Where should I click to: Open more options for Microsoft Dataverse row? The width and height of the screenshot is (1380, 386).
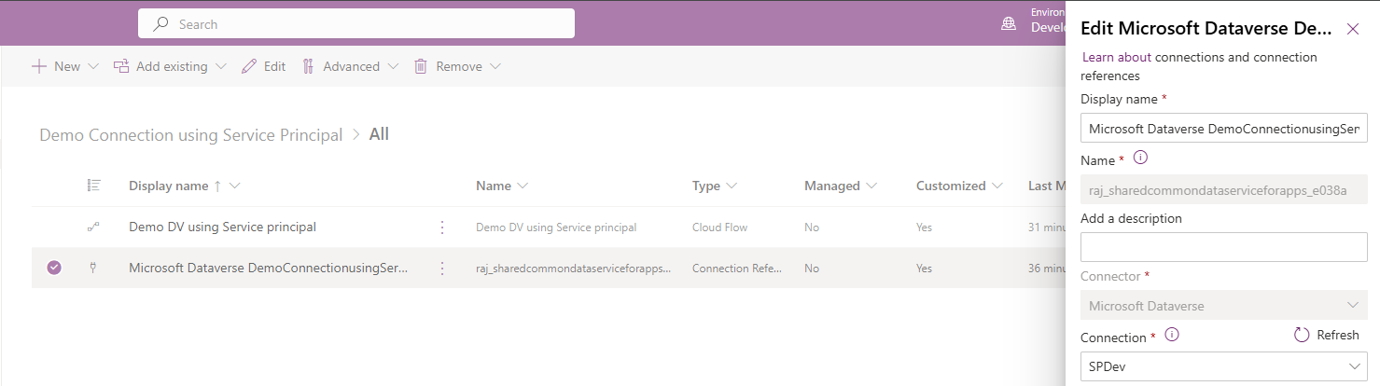[442, 268]
